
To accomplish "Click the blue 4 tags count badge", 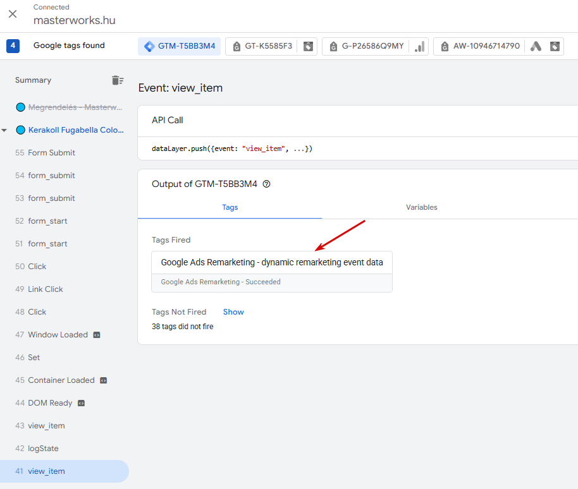I will pyautogui.click(x=13, y=46).
